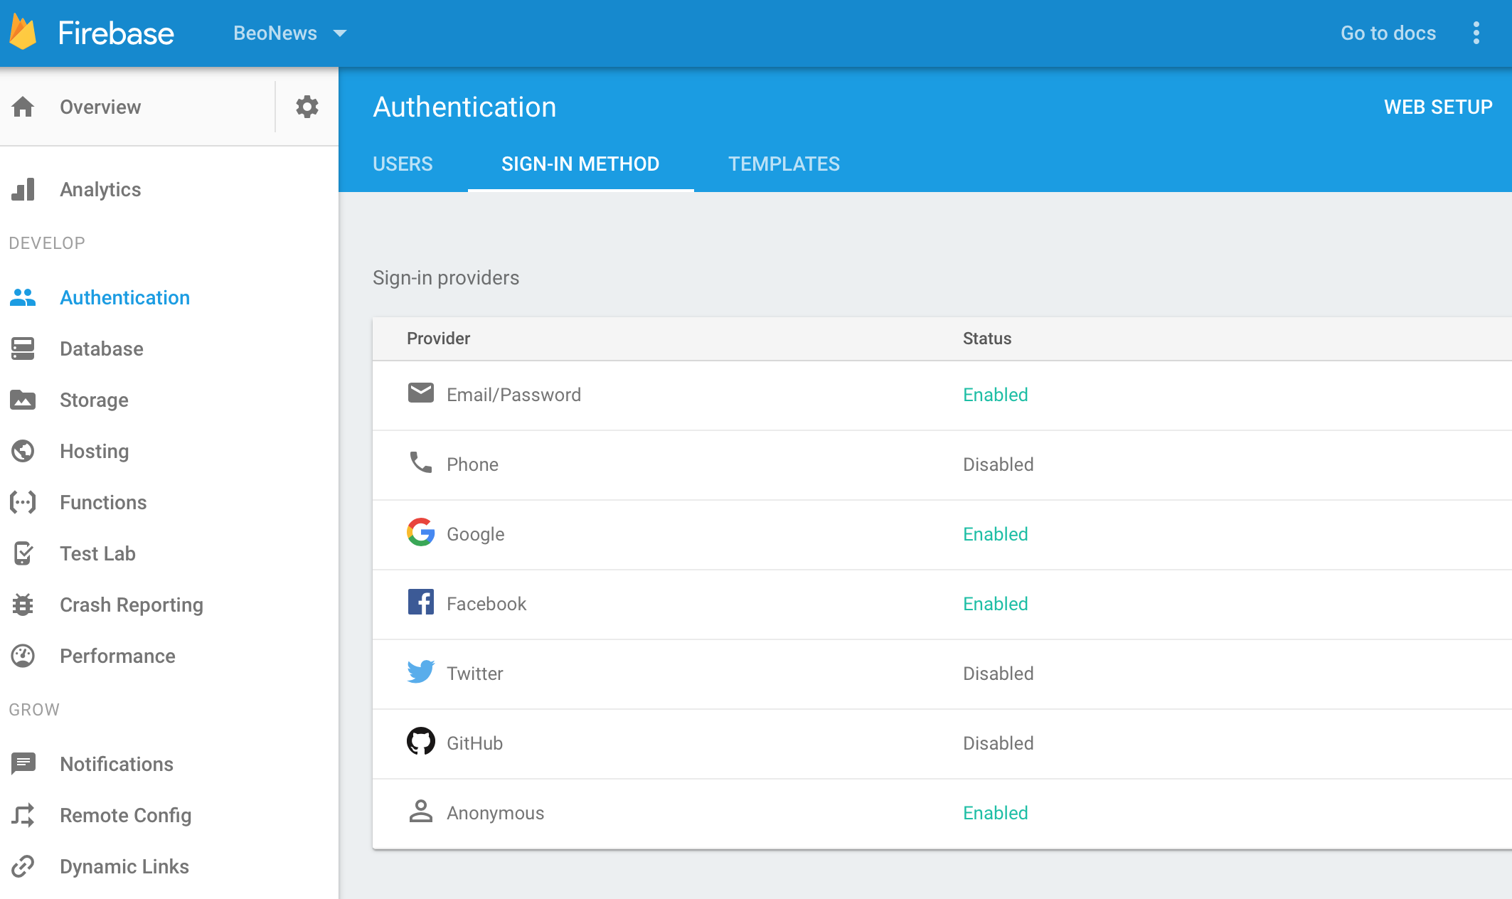The image size is (1512, 899).
Task: Click the Analytics bar chart icon
Action: pos(23,189)
